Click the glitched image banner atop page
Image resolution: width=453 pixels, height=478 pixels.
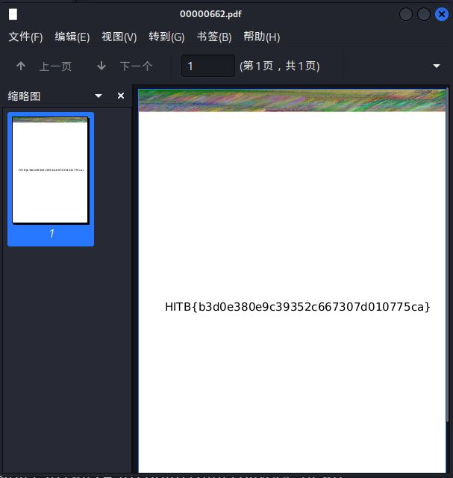point(292,100)
